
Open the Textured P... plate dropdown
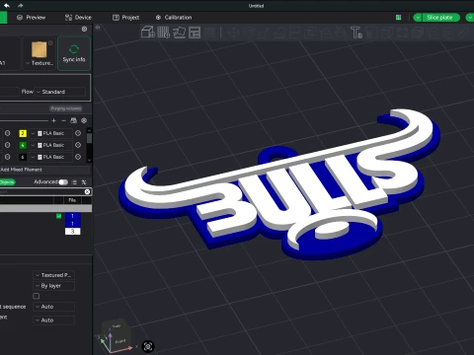pyautogui.click(x=53, y=275)
